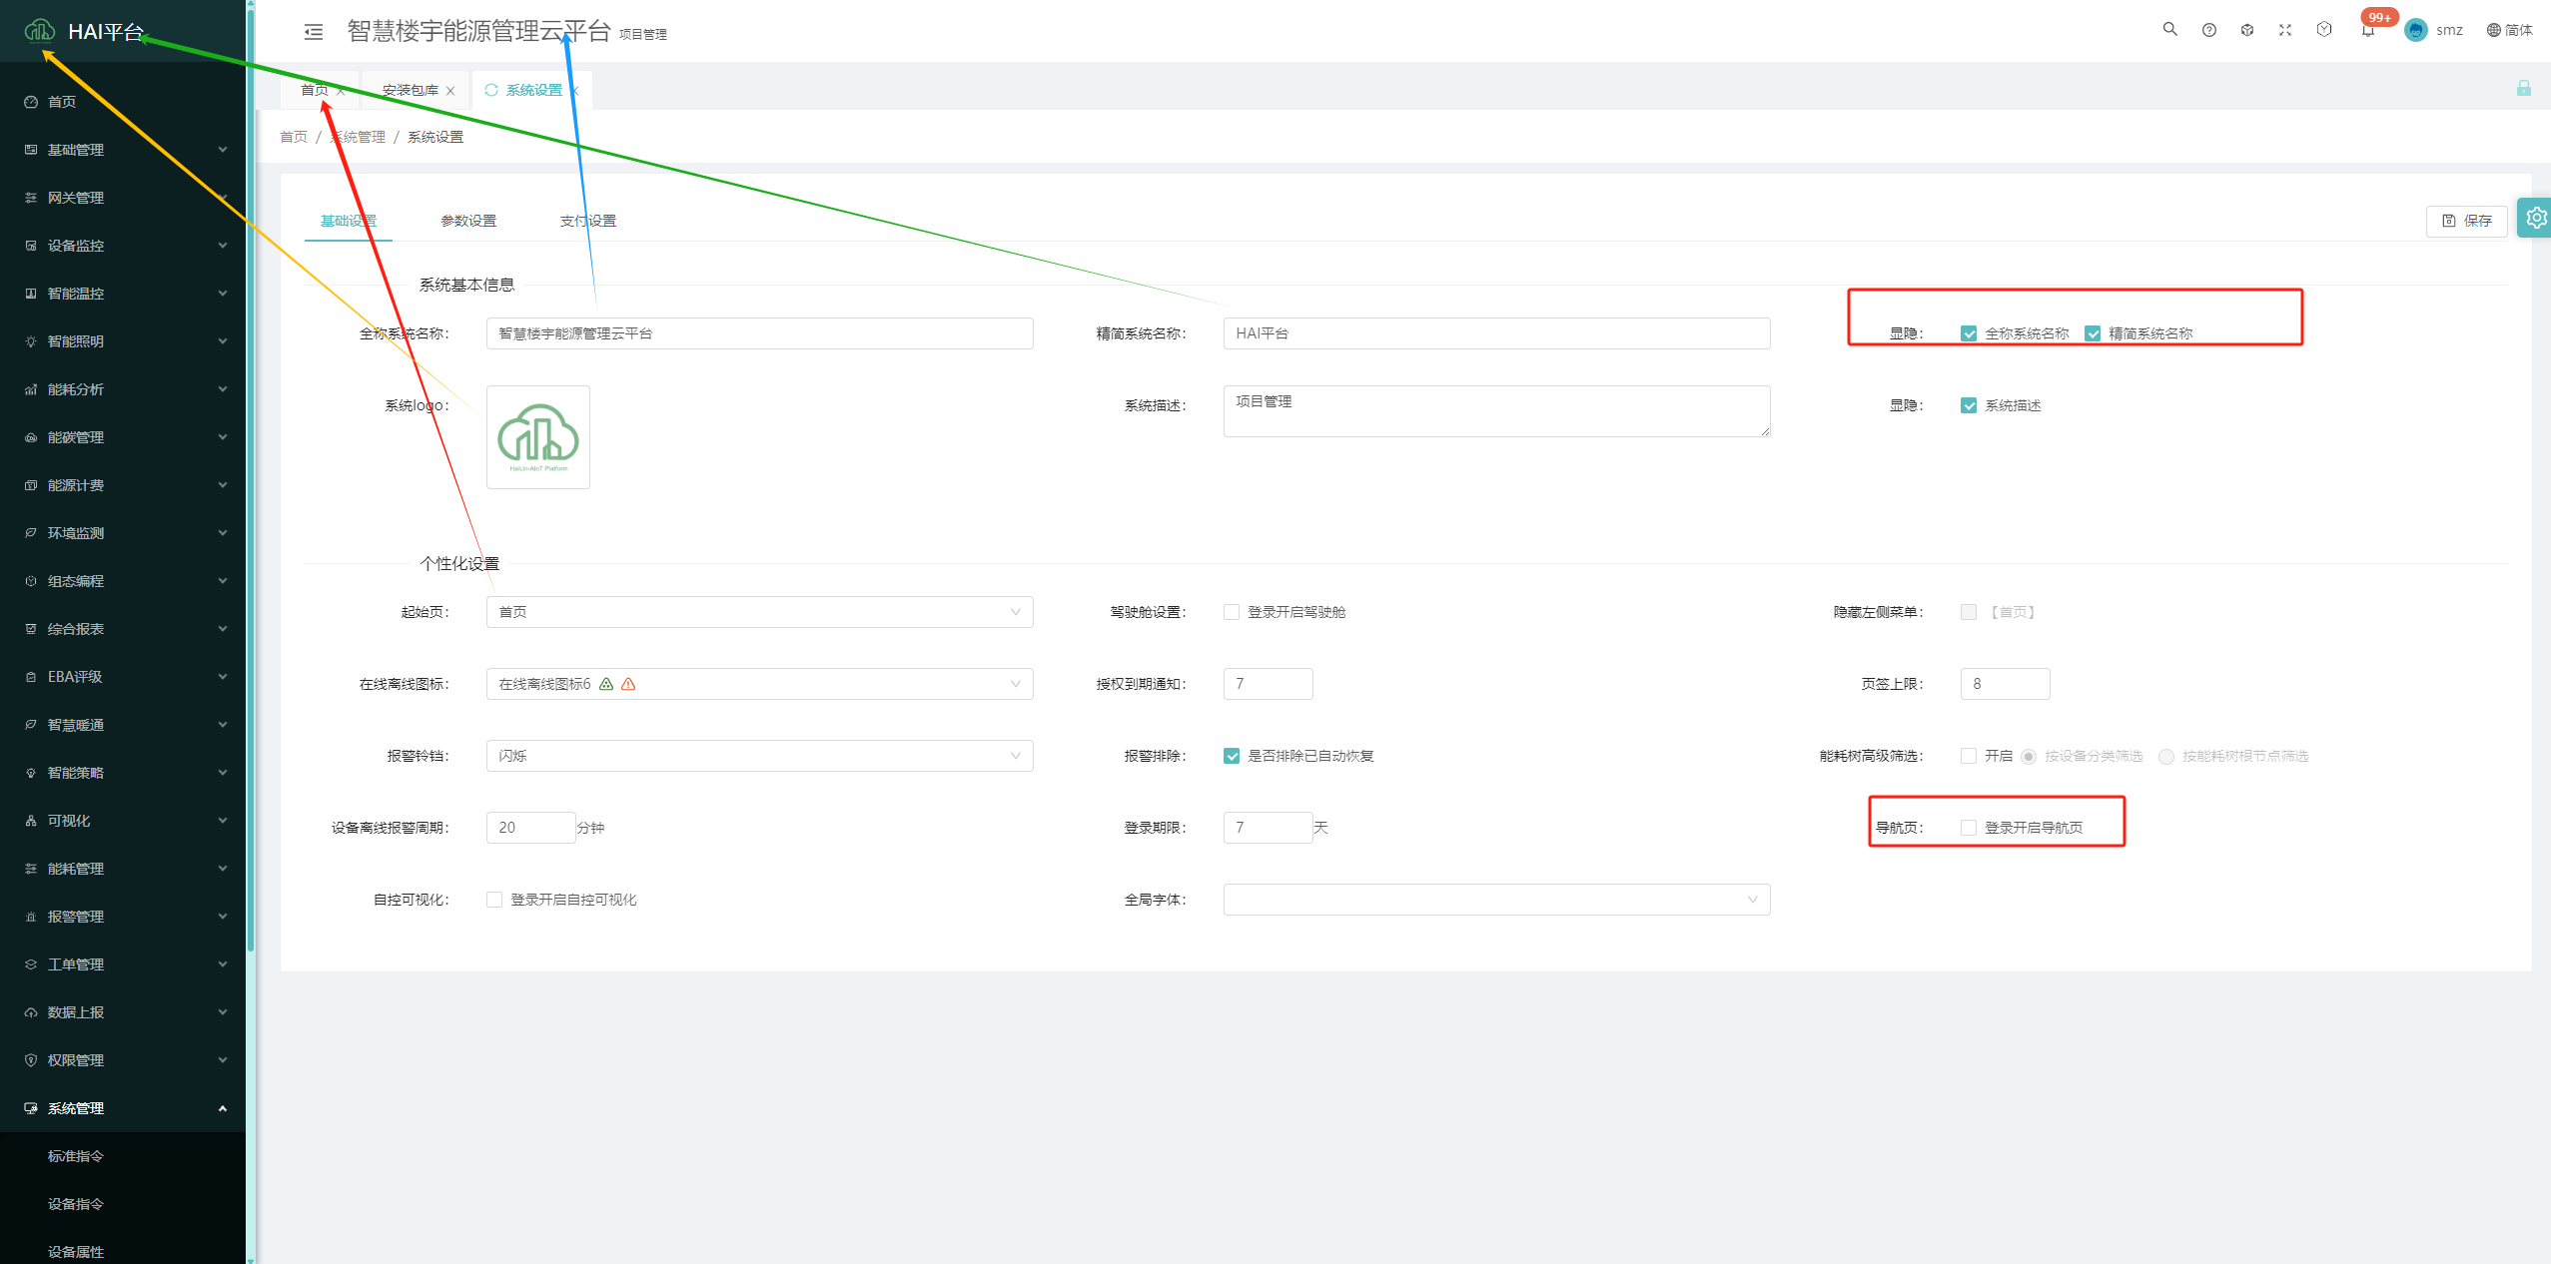
Task: Open 起始页 dropdown
Action: coord(760,612)
